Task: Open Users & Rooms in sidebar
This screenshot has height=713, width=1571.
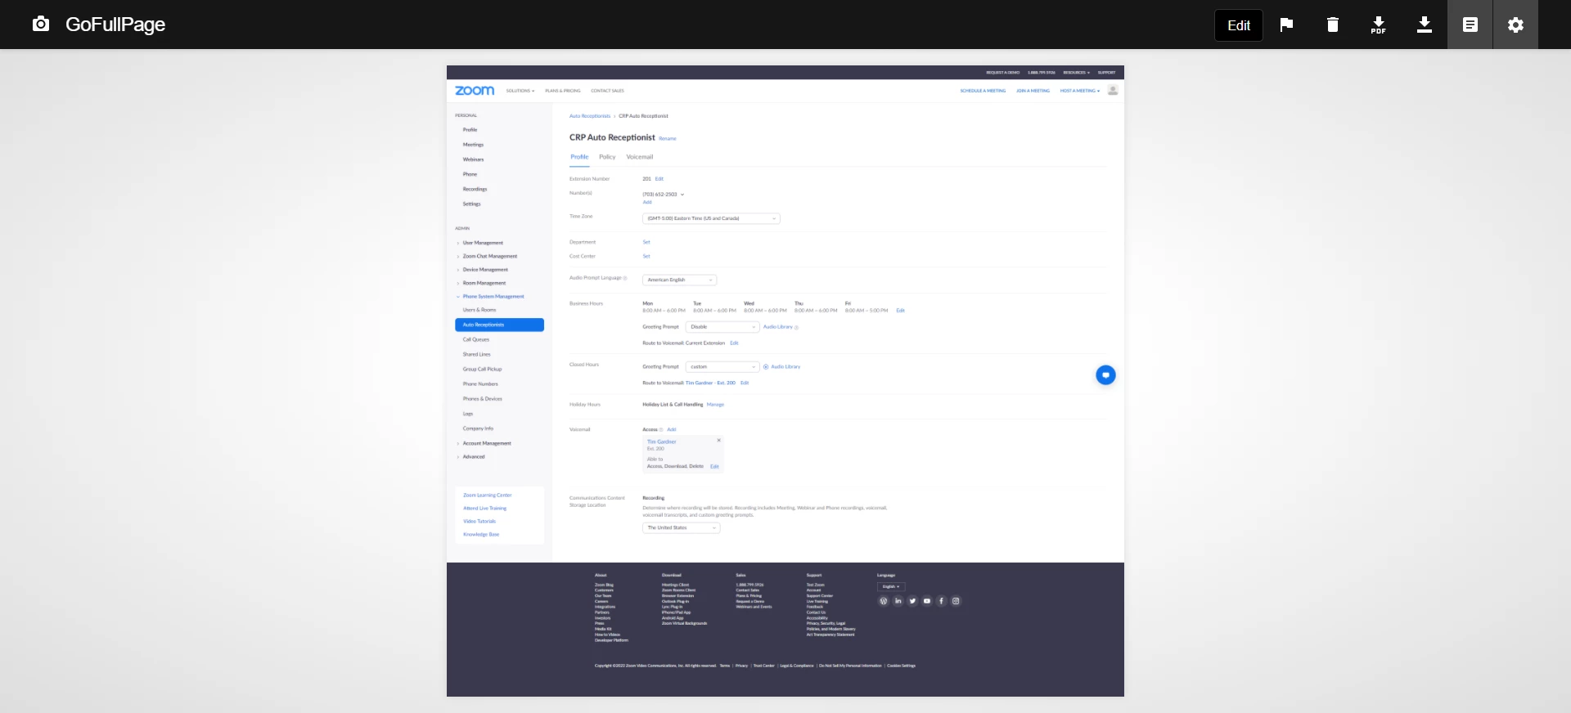Action: [x=479, y=310]
